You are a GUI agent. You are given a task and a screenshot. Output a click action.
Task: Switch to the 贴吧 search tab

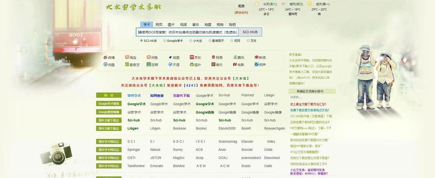click(232, 24)
